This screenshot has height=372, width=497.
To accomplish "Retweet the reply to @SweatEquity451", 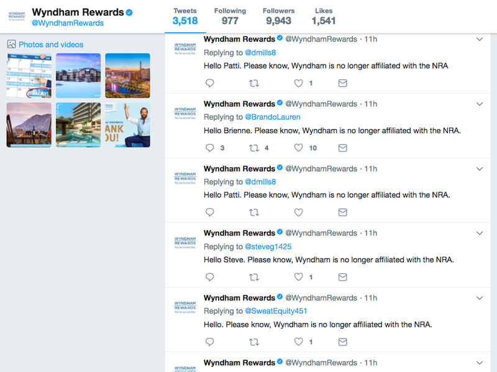I will 254,342.
